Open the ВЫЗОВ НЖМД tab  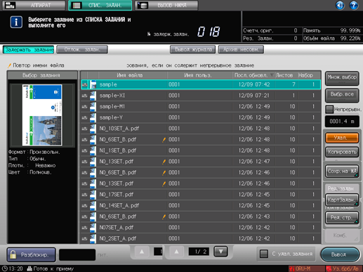tap(166, 5)
